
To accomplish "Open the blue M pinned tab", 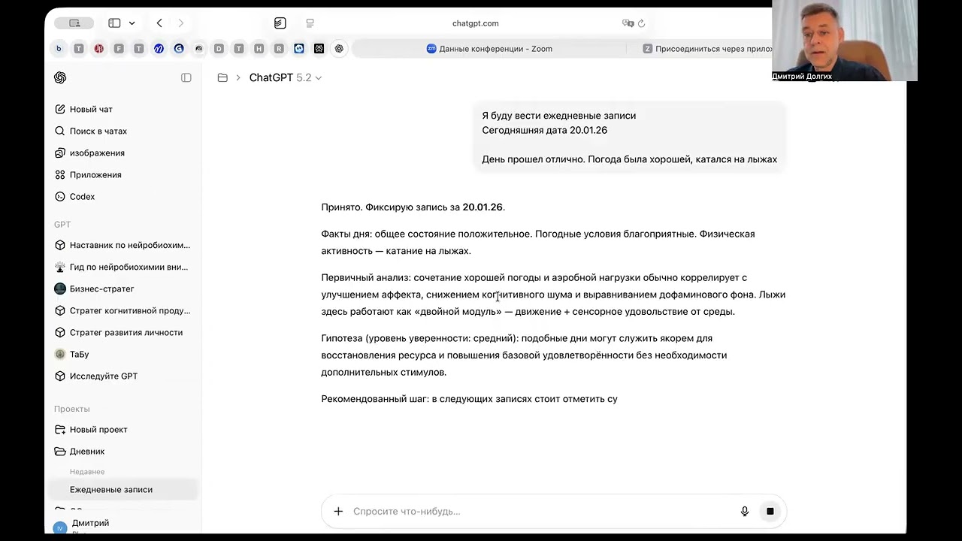I will [159, 49].
